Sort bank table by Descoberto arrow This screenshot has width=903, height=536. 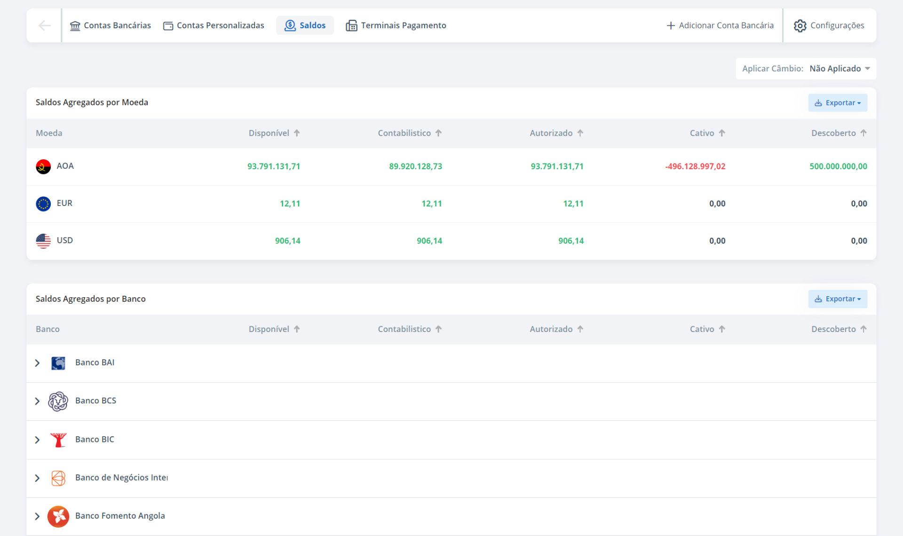point(863,329)
